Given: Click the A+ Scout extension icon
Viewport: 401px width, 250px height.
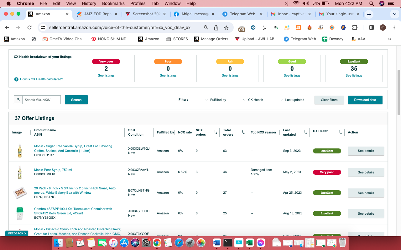Looking at the screenshot, I should tap(287, 27).
